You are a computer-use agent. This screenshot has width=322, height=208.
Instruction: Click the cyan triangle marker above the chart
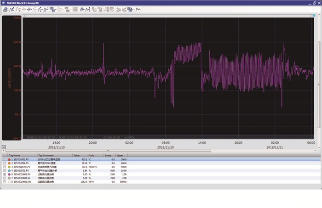tap(314, 16)
